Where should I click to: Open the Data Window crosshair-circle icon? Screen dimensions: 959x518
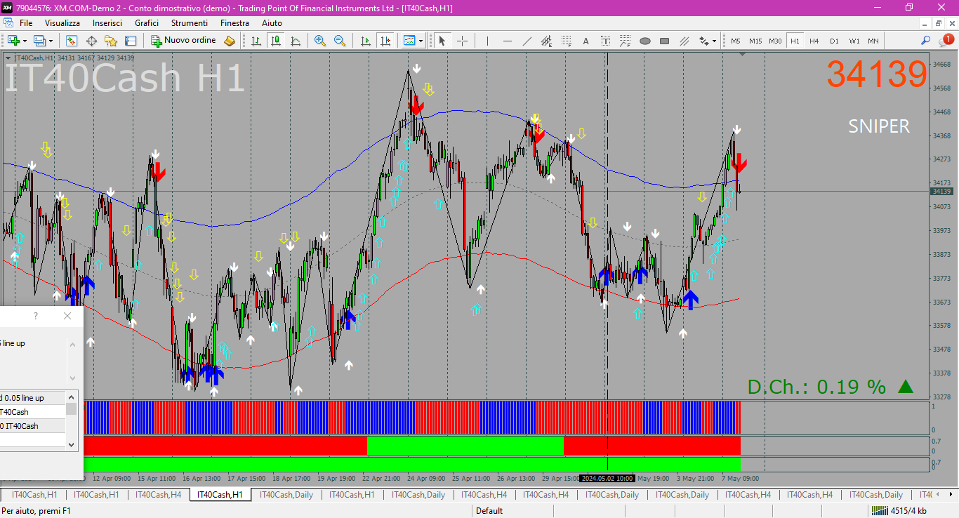pyautogui.click(x=91, y=41)
